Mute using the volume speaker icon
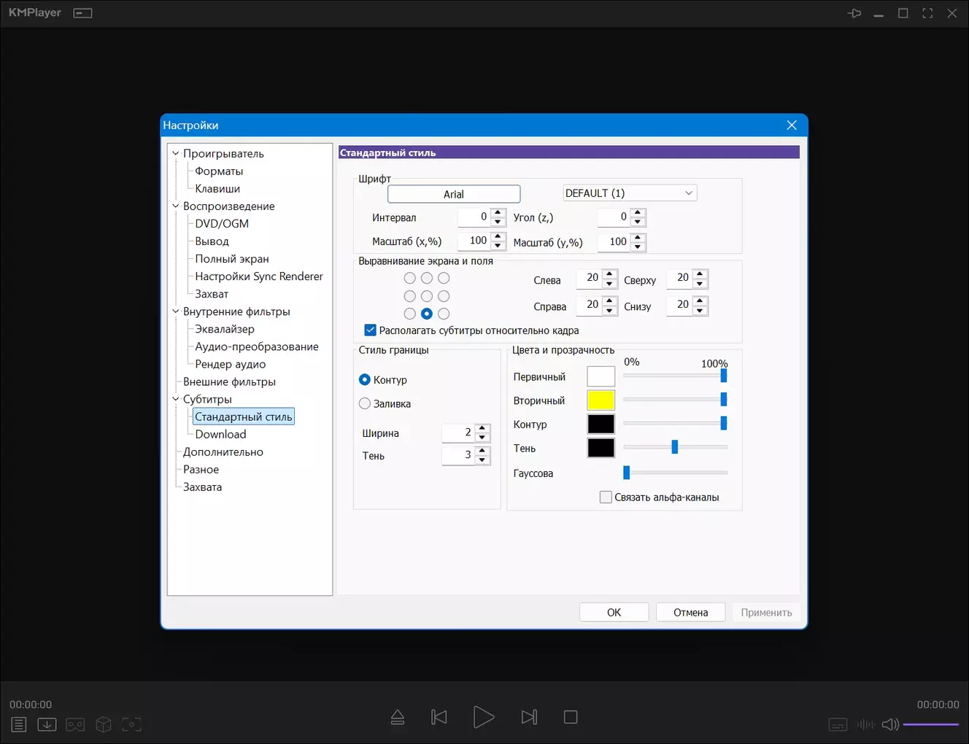Viewport: 969px width, 744px height. [x=889, y=724]
